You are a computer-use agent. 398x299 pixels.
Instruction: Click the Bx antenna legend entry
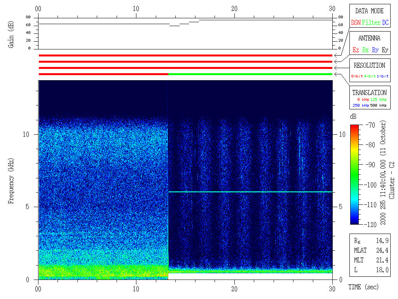click(x=365, y=50)
